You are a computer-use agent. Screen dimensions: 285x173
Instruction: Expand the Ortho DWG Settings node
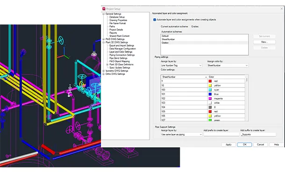(x=103, y=74)
